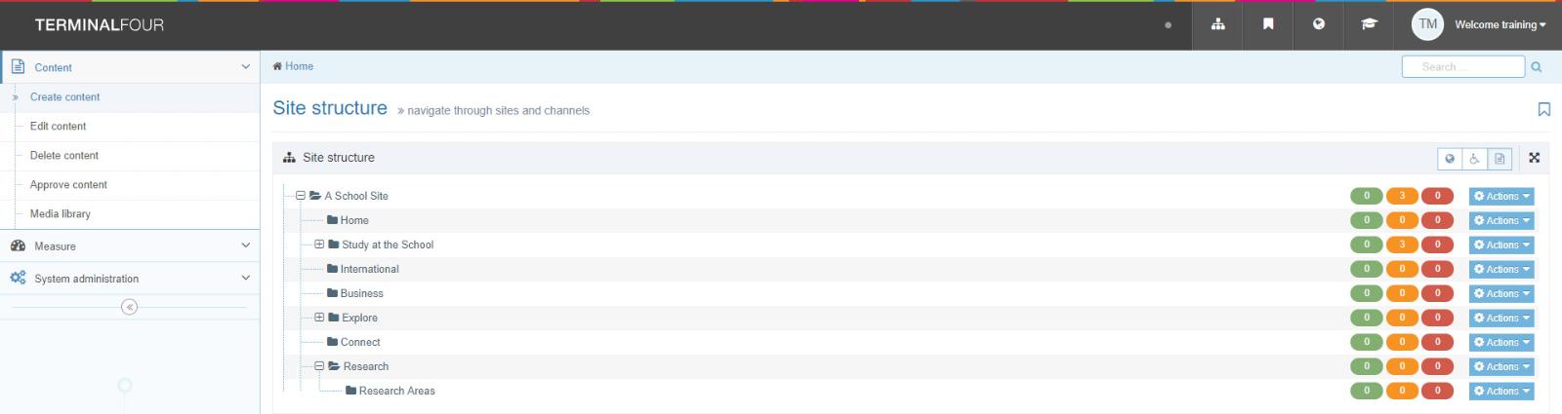
Task: Click green badge for Explore row
Action: point(1367,318)
